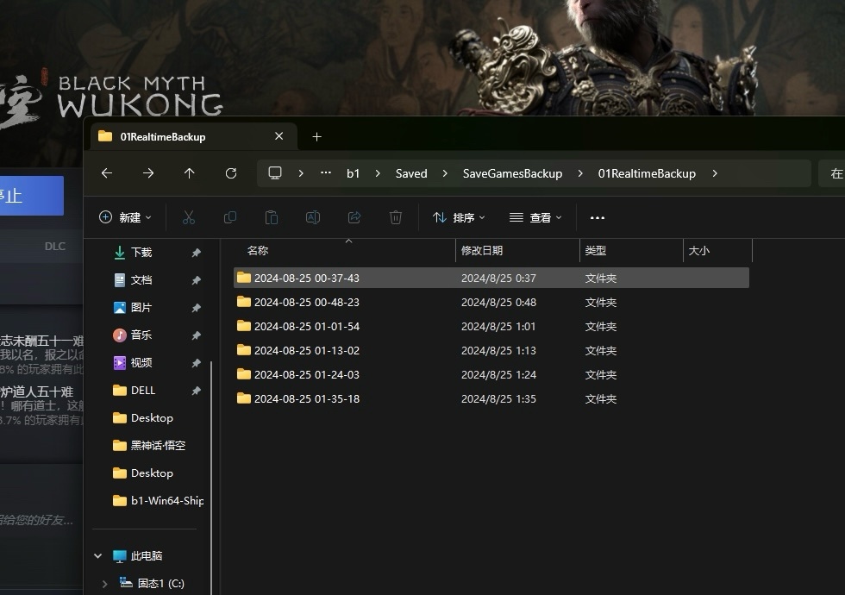The image size is (845, 595).
Task: Click the Delete trash icon
Action: click(x=396, y=217)
